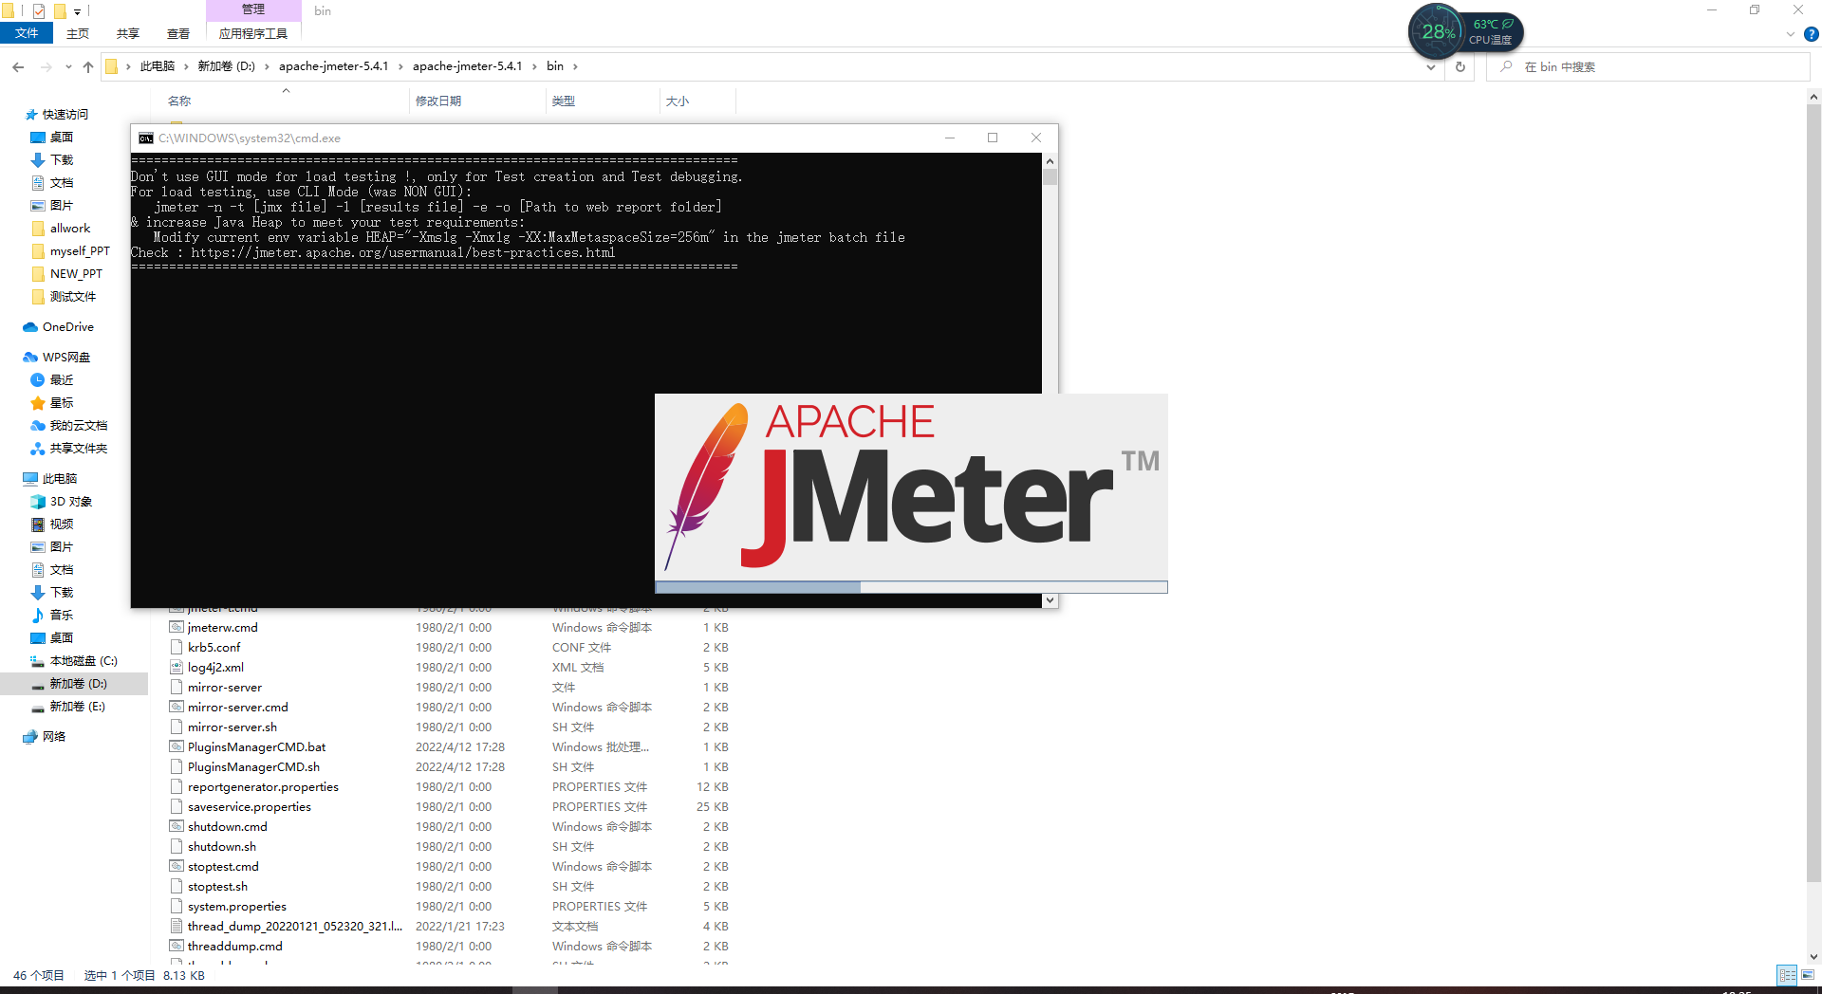Screen dimensions: 1822x994
Task: Select 网络 in navigation pane
Action: [x=54, y=737]
